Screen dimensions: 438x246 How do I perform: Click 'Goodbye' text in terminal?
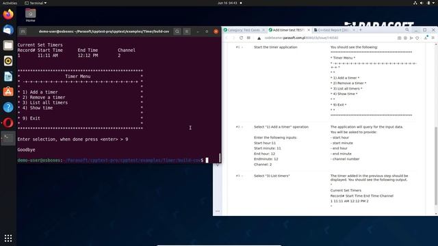[x=26, y=150]
